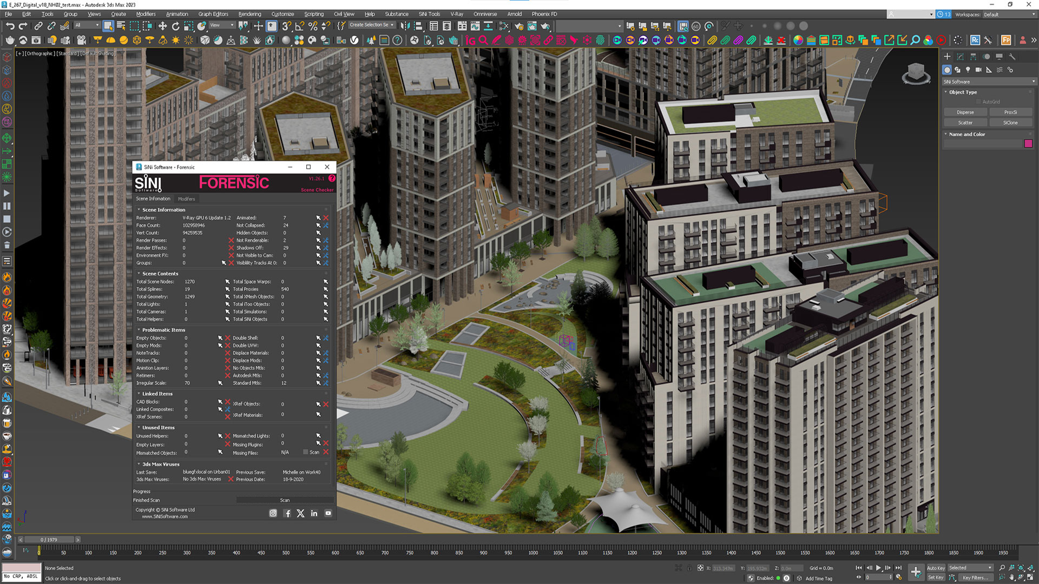Click the SiClone button
Screen dimensions: 1039x584
point(1010,123)
